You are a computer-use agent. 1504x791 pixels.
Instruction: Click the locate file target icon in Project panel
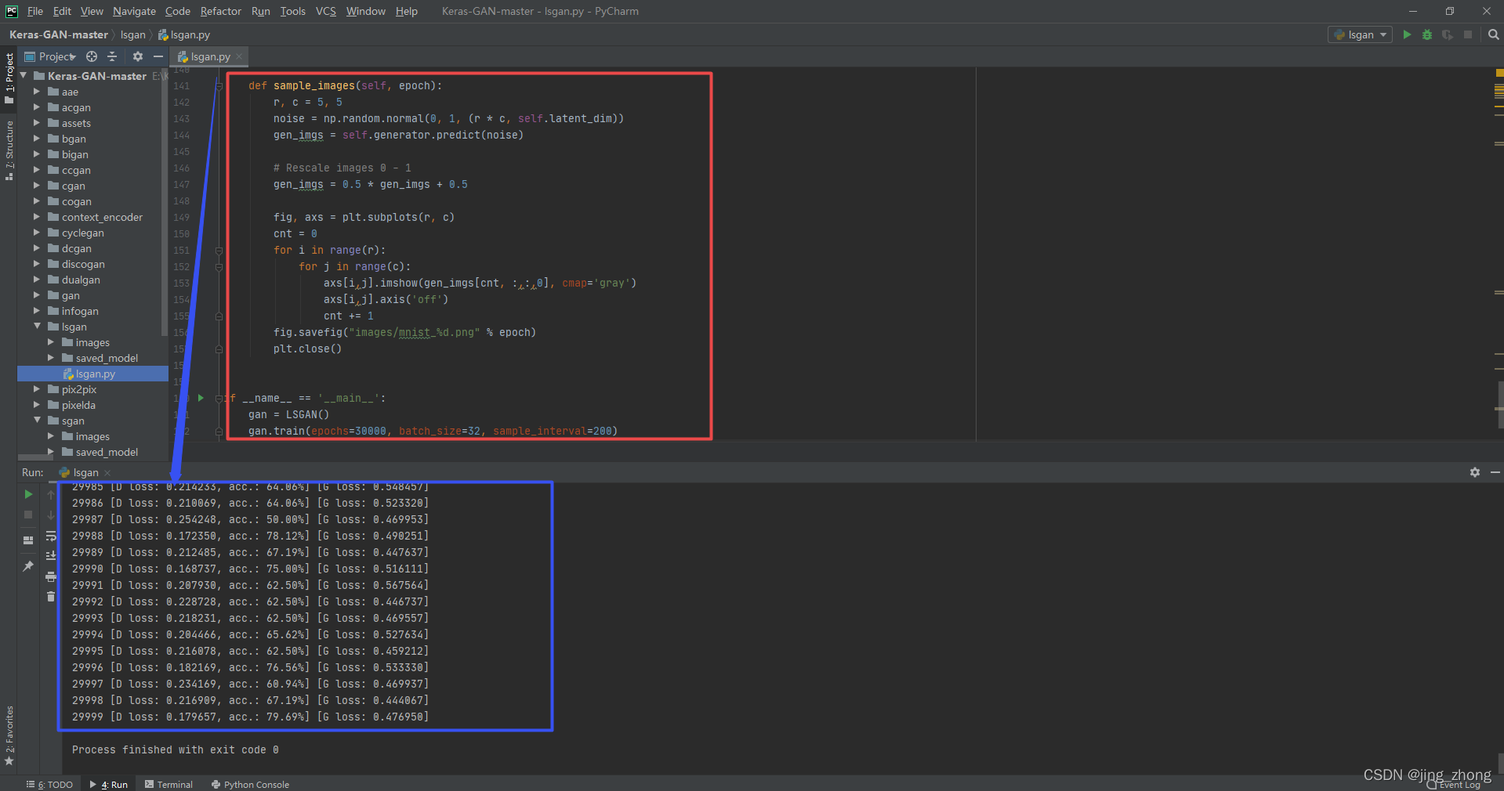tap(92, 56)
